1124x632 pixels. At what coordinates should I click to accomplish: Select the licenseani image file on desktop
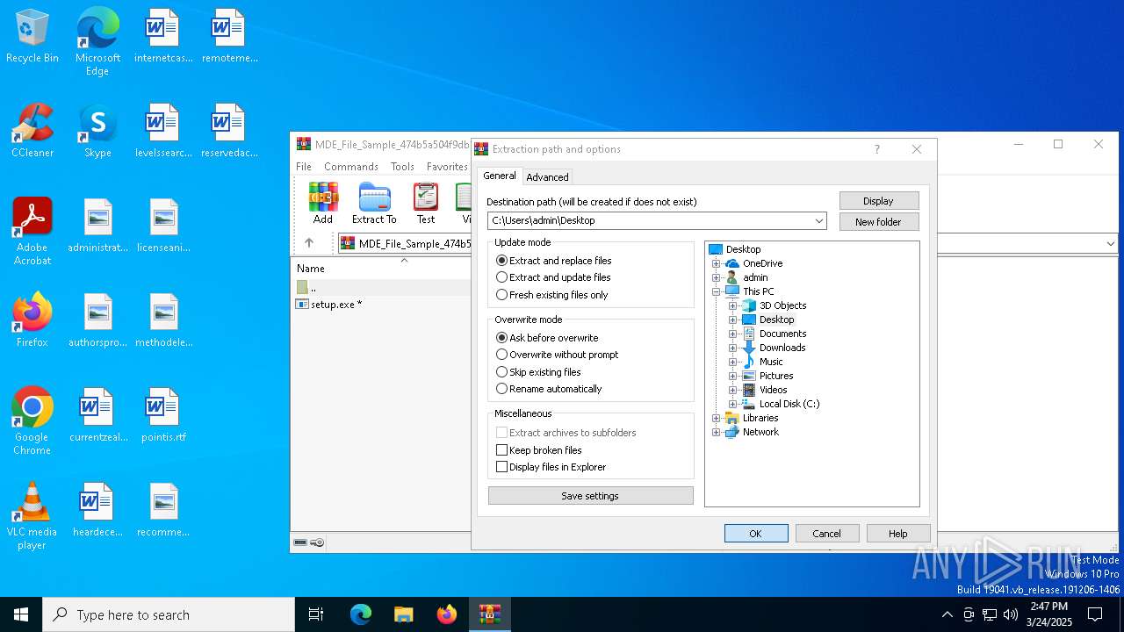(x=163, y=226)
